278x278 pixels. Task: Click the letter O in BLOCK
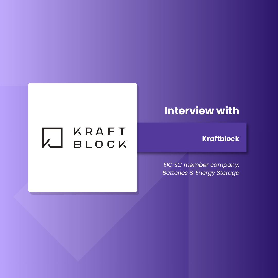(100, 144)
